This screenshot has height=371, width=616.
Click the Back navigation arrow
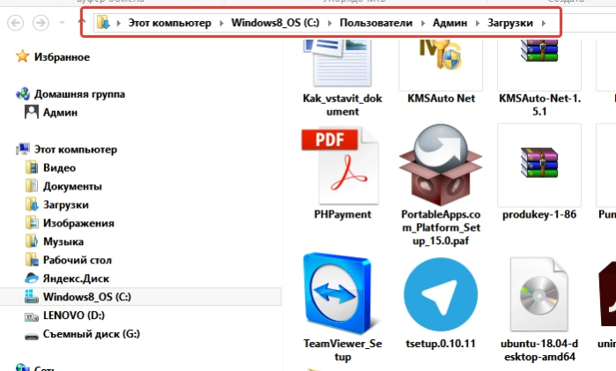15,23
